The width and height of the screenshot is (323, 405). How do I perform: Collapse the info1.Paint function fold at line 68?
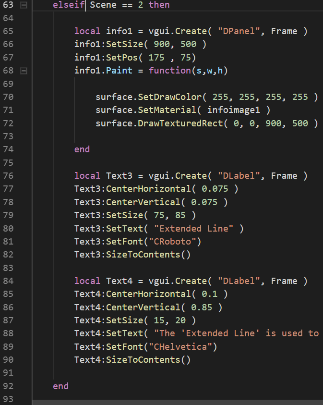pos(24,71)
